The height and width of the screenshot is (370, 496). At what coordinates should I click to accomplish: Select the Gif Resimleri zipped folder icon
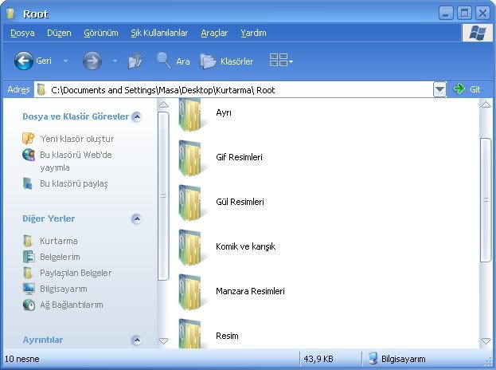[x=189, y=157]
